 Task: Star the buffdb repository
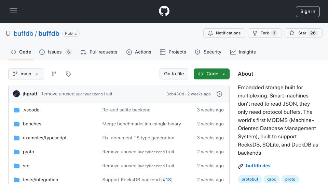pos(303,33)
